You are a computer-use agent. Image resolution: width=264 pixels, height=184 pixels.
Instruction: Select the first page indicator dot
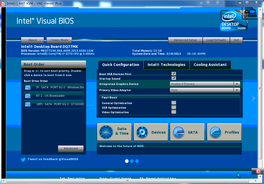pos(127,161)
